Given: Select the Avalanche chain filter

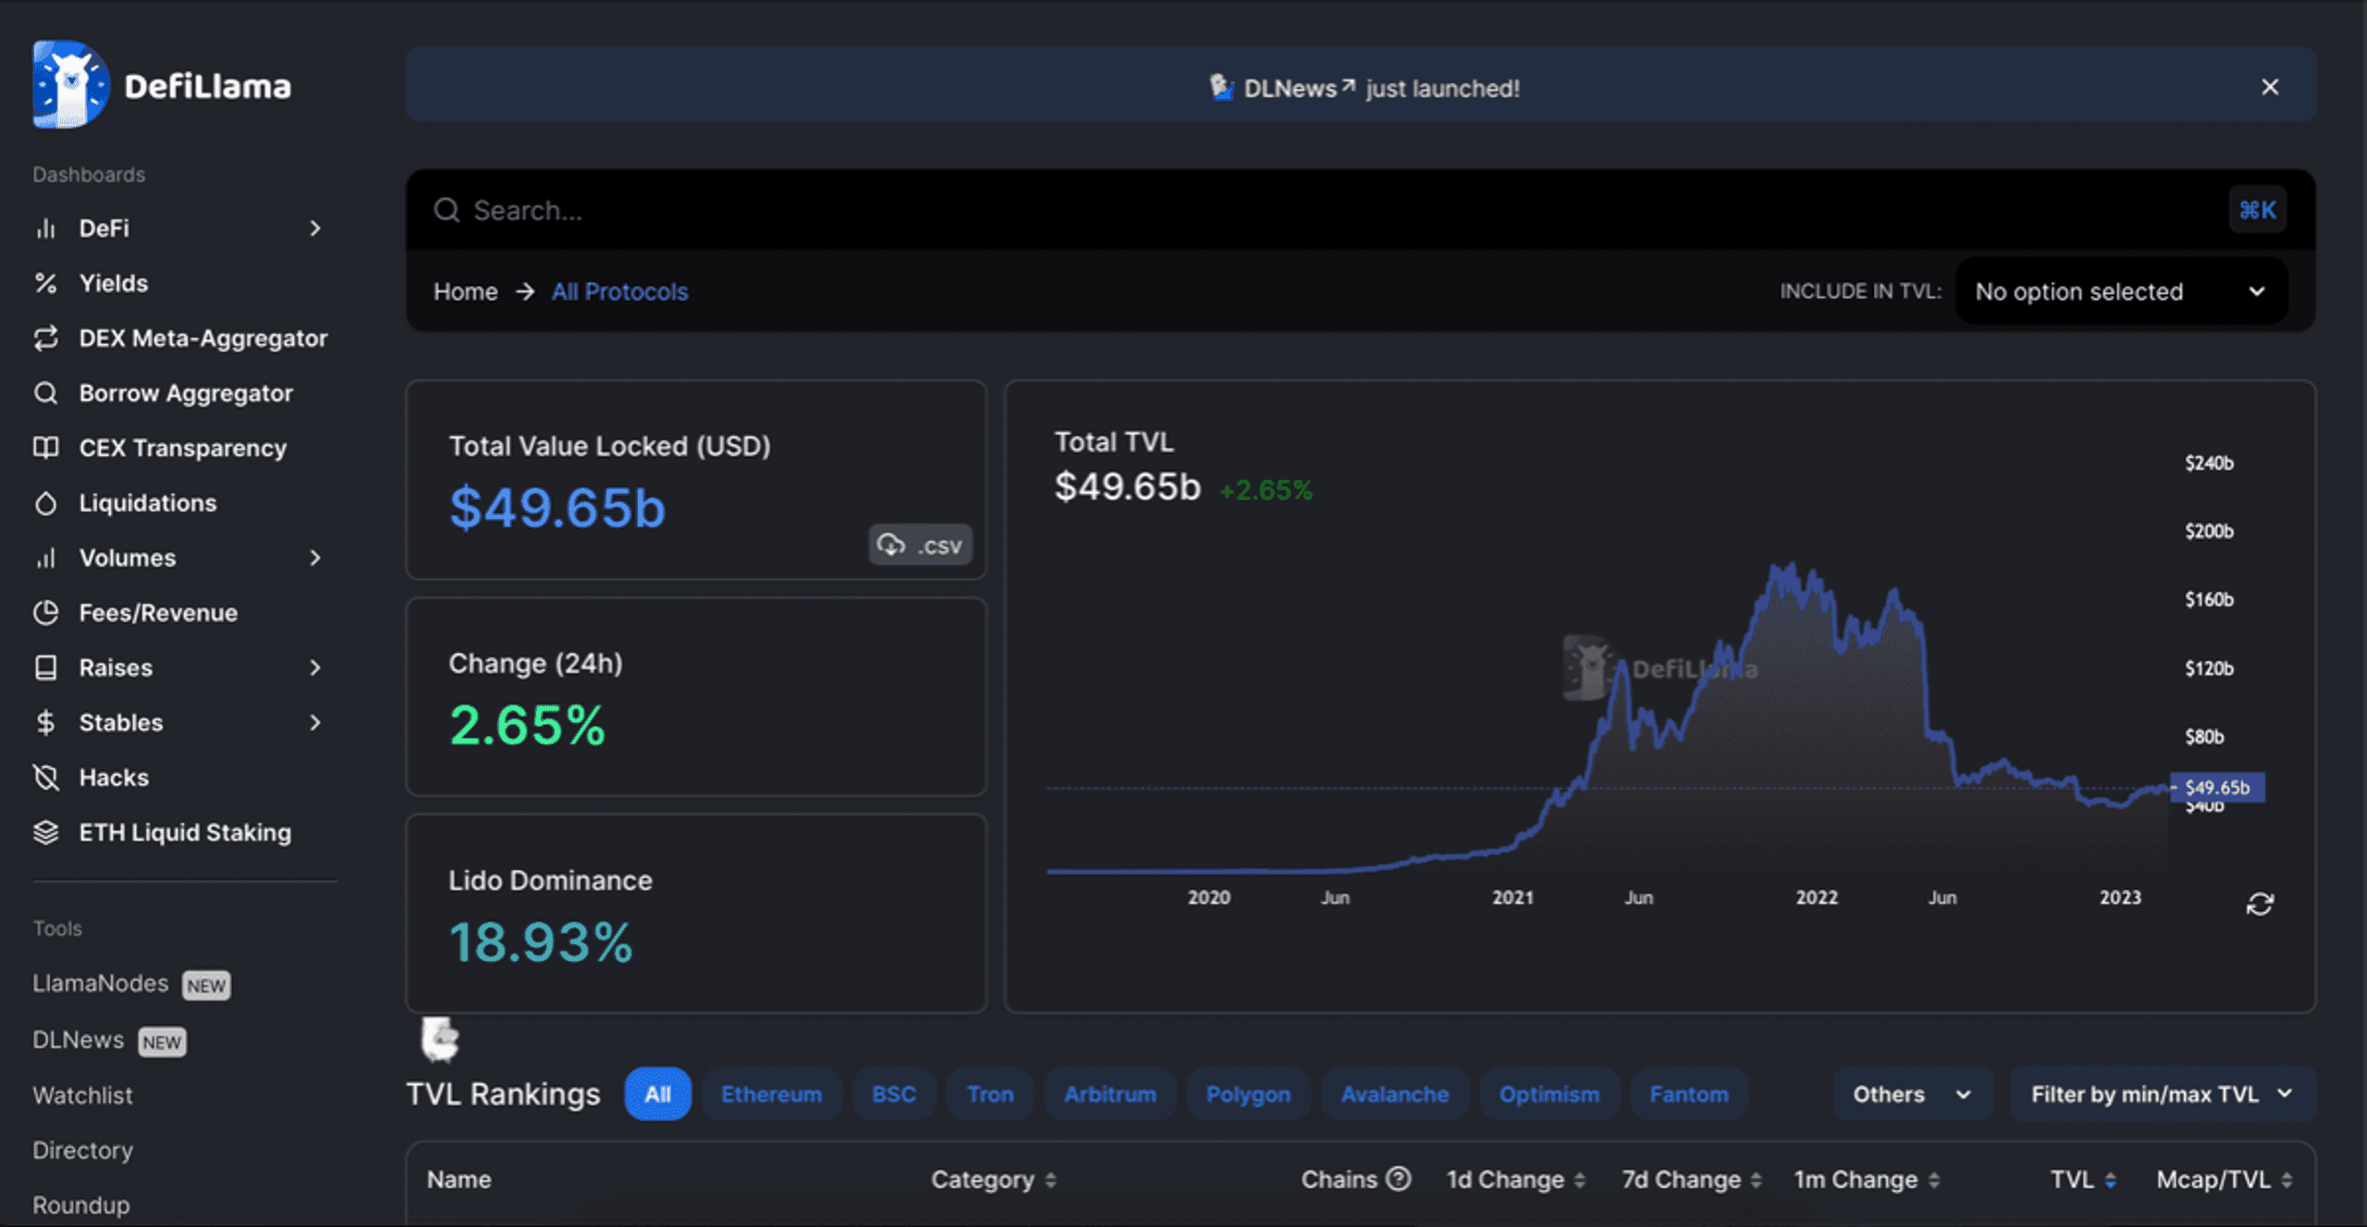Looking at the screenshot, I should point(1394,1094).
